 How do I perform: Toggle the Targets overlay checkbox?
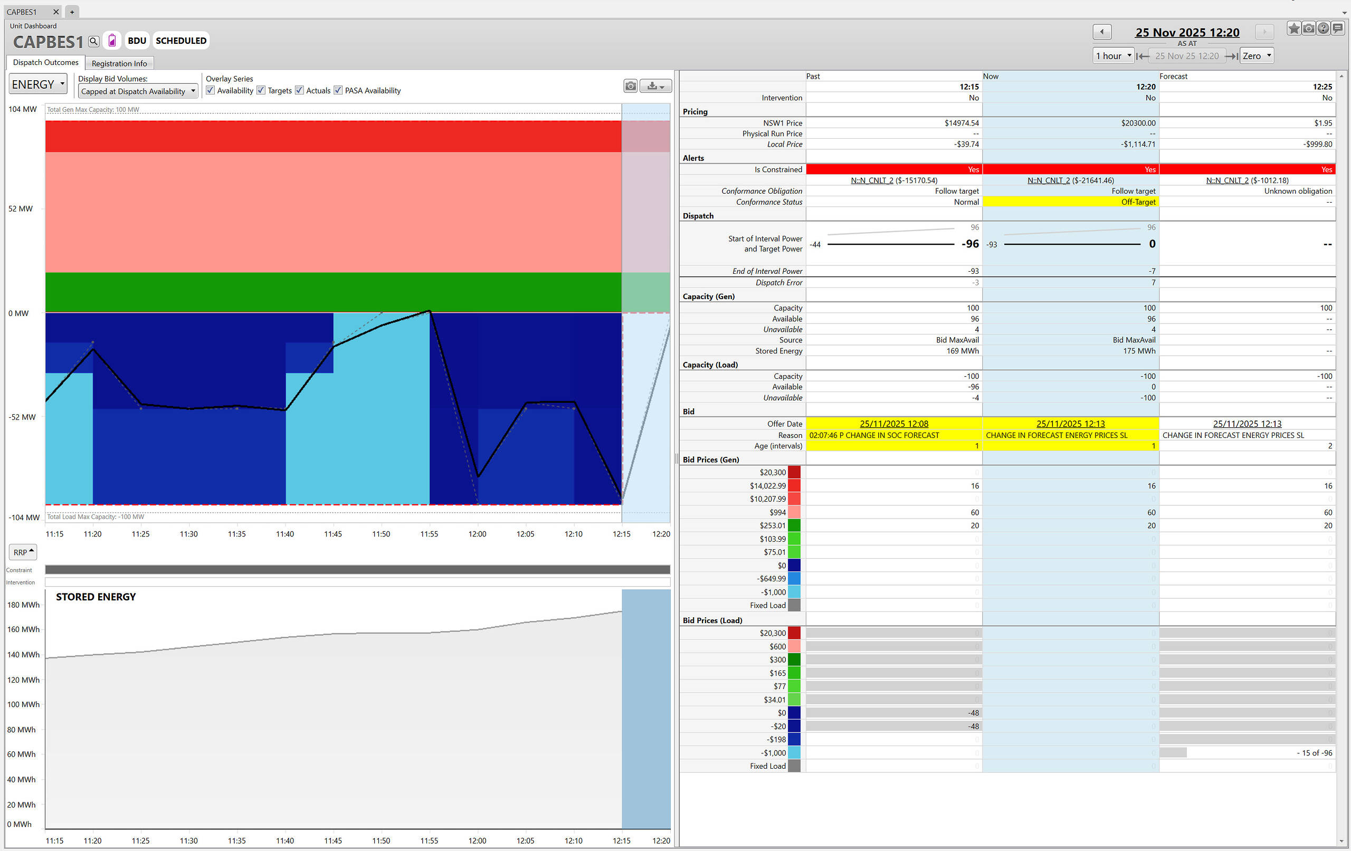click(261, 90)
